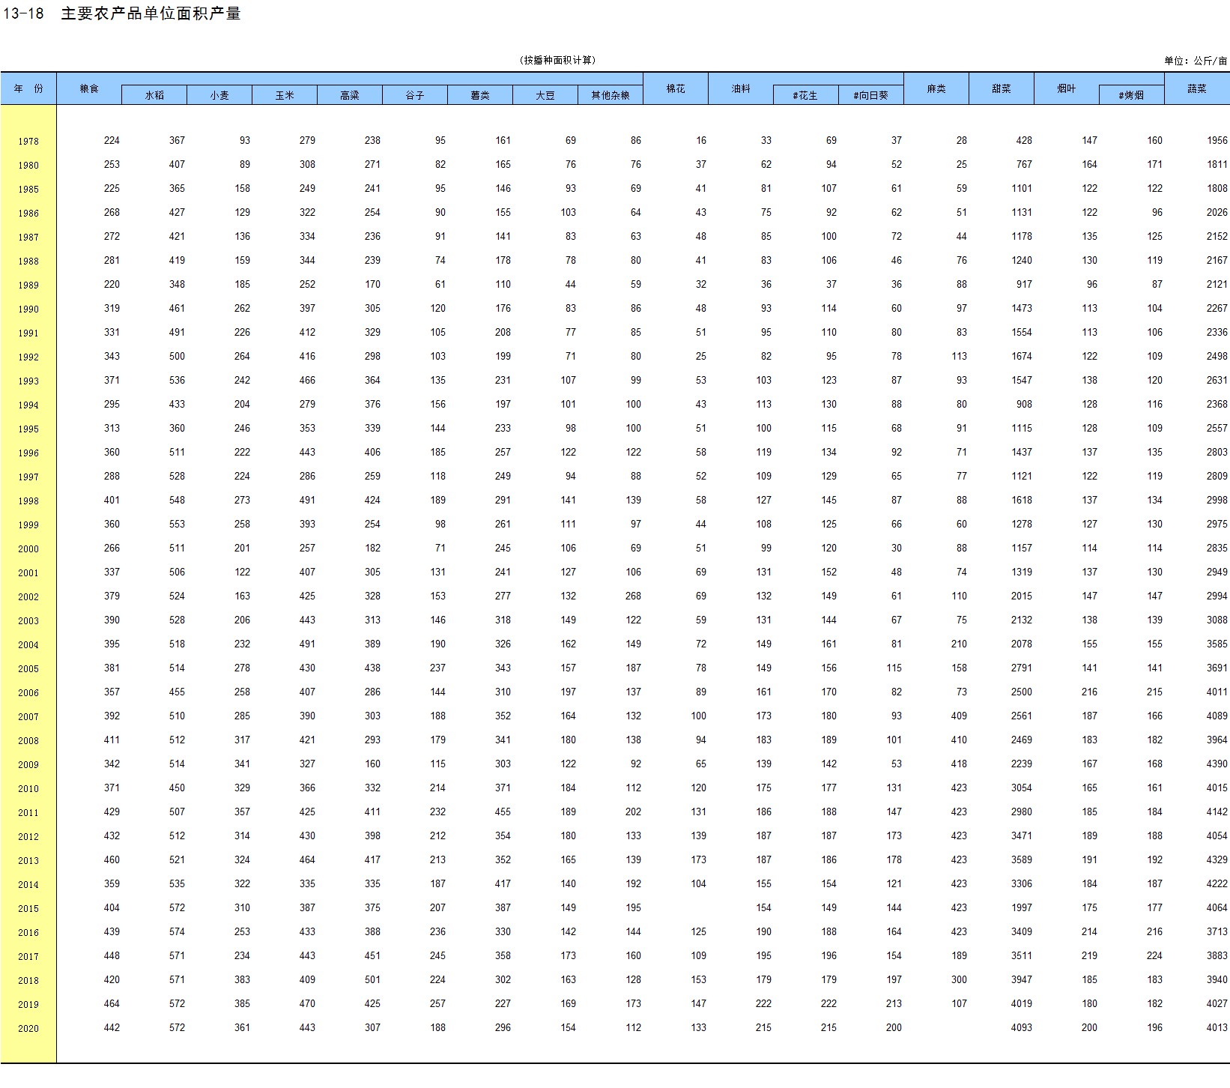Viewport: 1230px width, 1088px height.
Task: Select the 大豆 column header
Action: coord(545,95)
